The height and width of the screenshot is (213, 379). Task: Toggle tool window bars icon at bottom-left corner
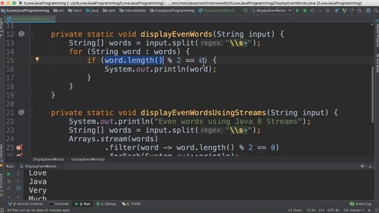point(2,211)
